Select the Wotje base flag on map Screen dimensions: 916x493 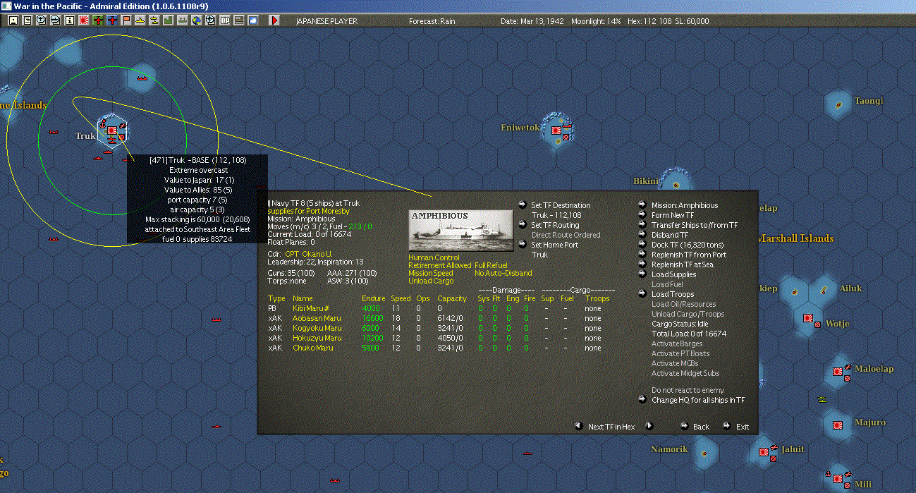pyautogui.click(x=808, y=317)
